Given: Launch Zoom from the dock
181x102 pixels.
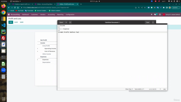Looking at the screenshot, I should (3, 70).
